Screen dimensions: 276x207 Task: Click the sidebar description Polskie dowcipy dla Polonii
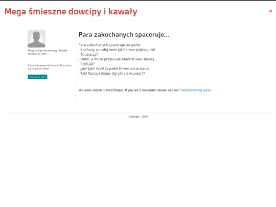pyautogui.click(x=50, y=67)
